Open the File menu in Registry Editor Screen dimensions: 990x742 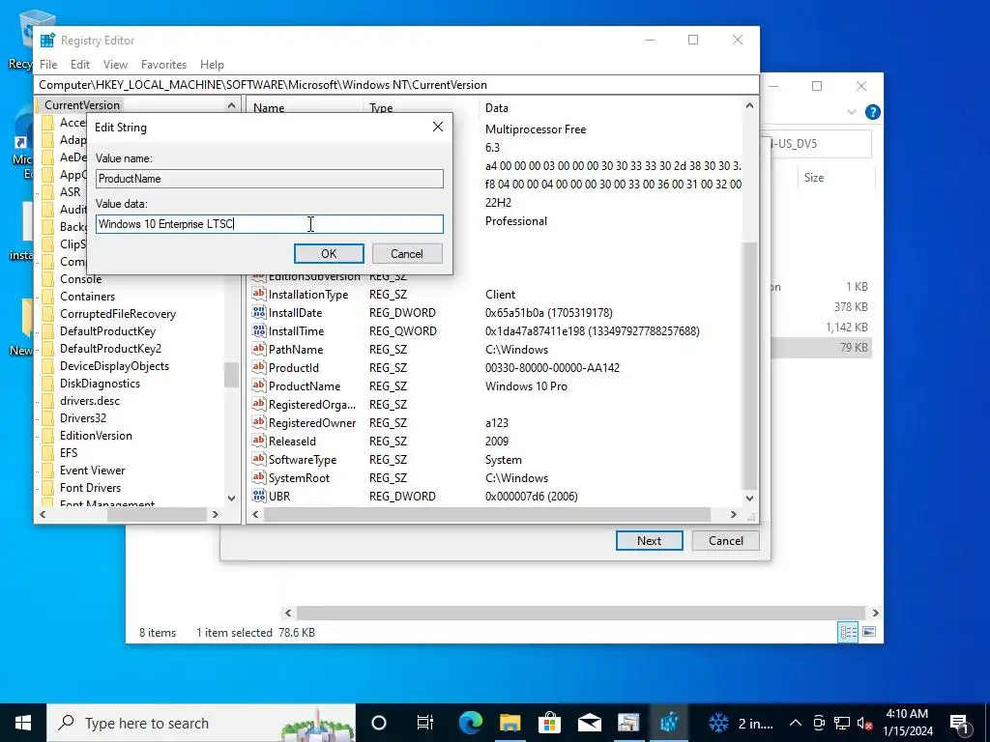[x=48, y=65]
